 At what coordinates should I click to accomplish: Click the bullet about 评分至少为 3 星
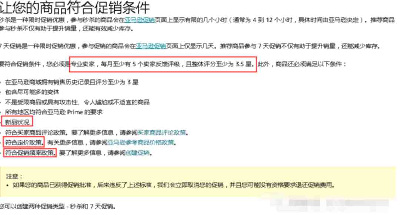point(72,82)
